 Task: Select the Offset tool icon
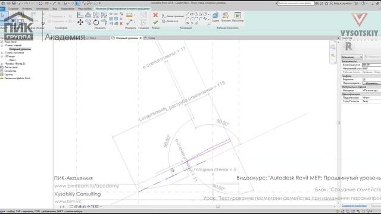click(88, 15)
